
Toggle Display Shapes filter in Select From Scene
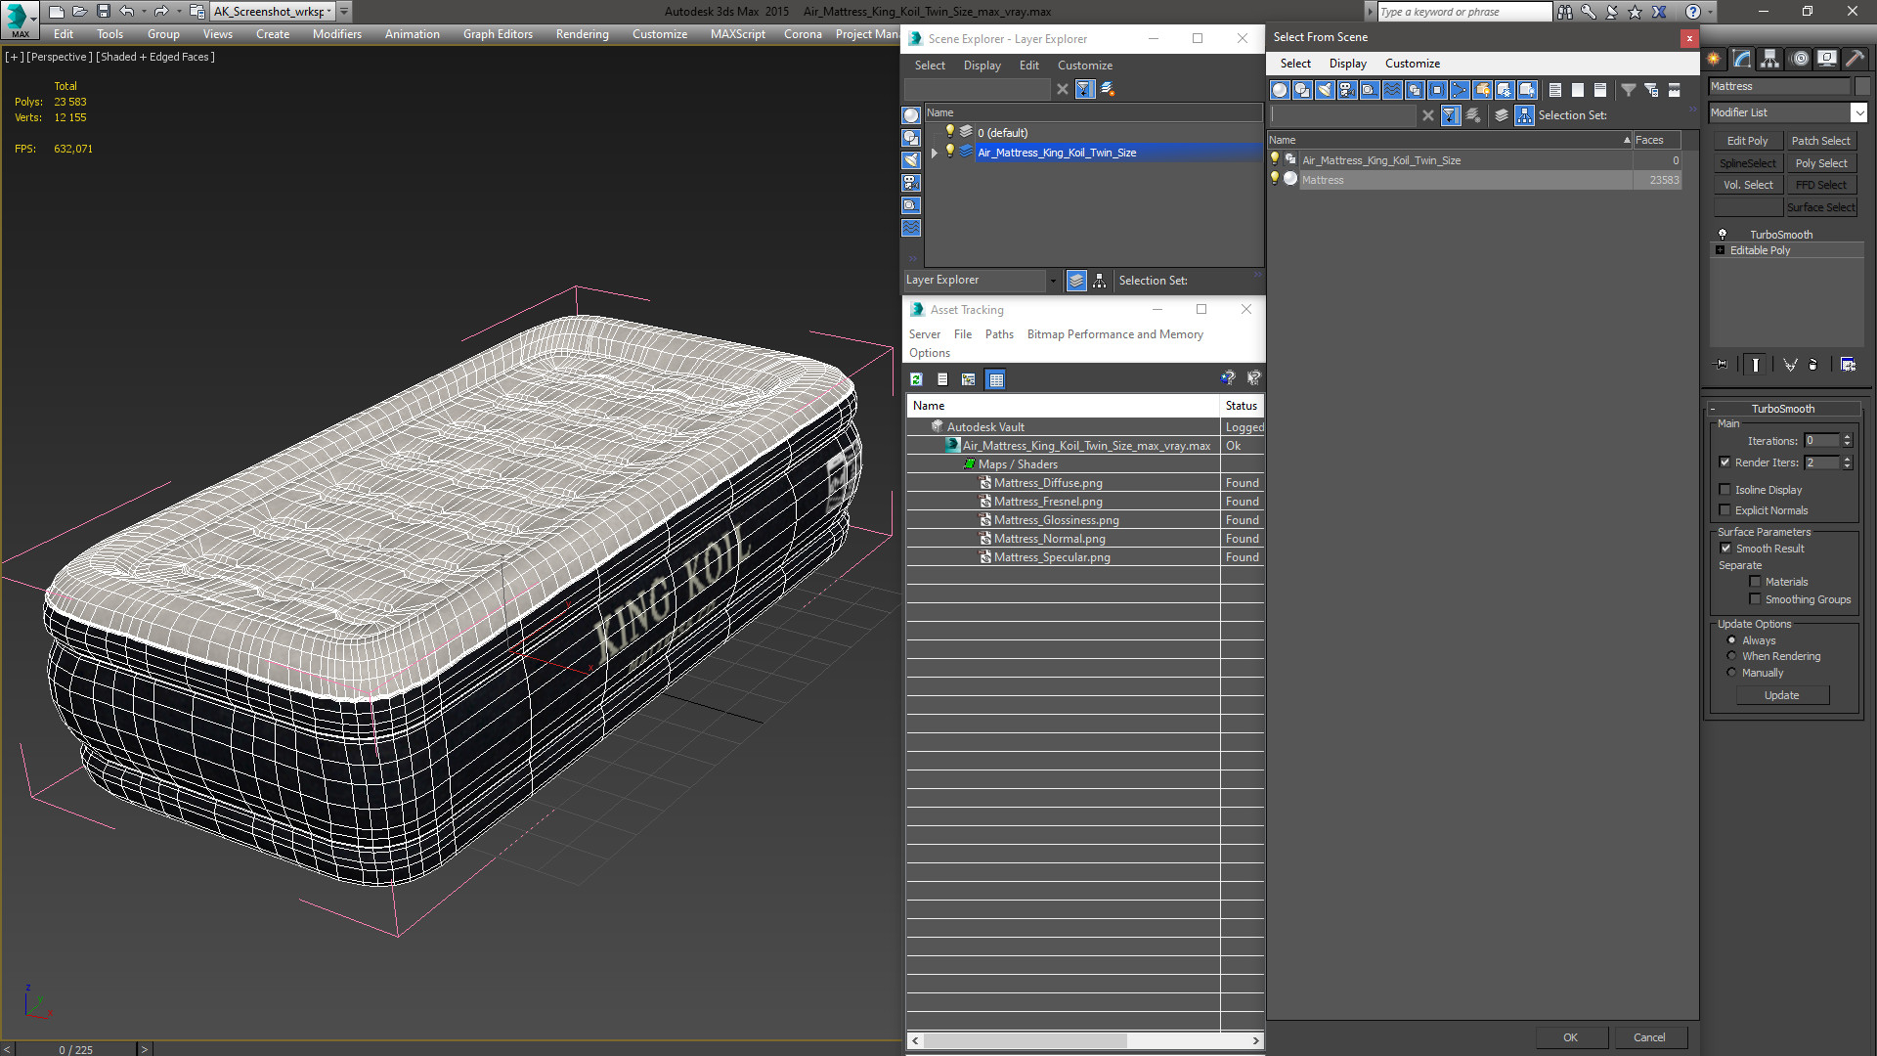(x=1302, y=90)
